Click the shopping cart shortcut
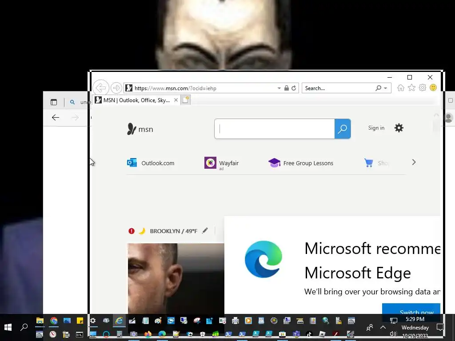 click(369, 163)
